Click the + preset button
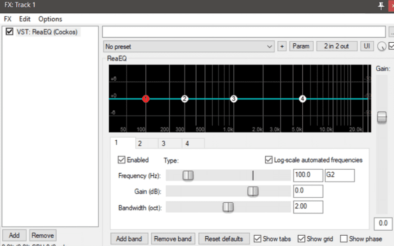The image size is (394, 246). click(x=282, y=46)
